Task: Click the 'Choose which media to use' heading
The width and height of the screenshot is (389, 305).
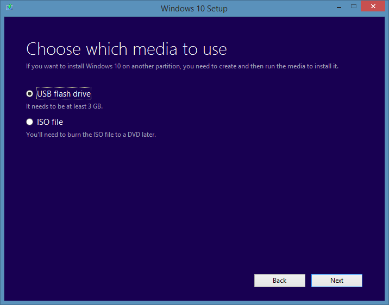Action: [127, 49]
